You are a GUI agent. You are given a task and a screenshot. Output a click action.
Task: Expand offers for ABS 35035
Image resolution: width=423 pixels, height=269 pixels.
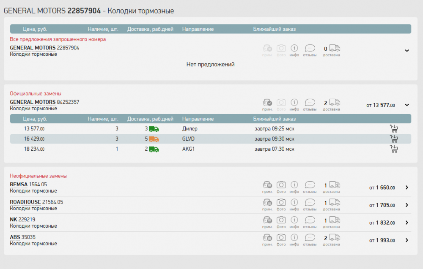click(407, 240)
